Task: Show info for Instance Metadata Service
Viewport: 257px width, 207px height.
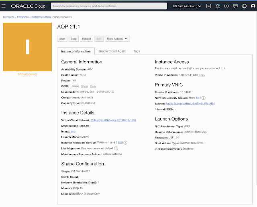Action: pos(125,143)
